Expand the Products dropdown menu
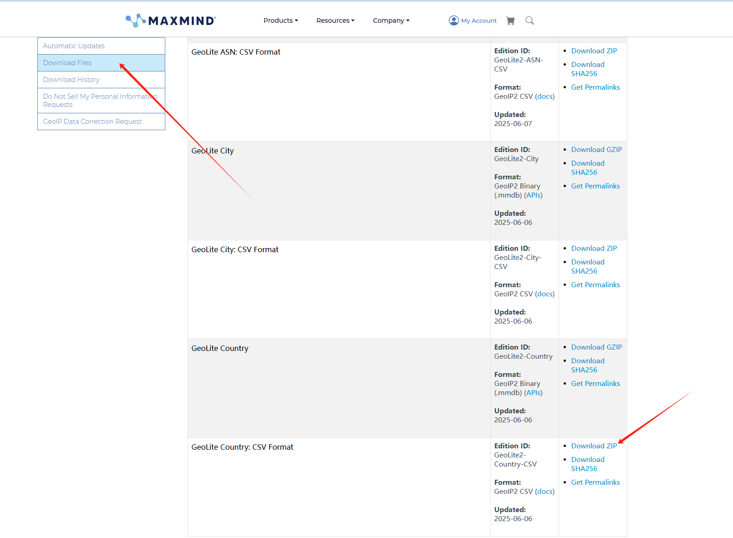The image size is (733, 538). coord(280,20)
